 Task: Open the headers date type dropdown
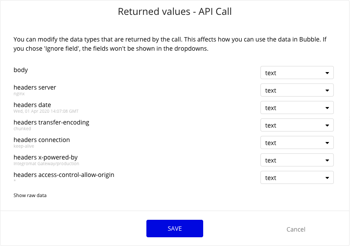pyautogui.click(x=297, y=107)
